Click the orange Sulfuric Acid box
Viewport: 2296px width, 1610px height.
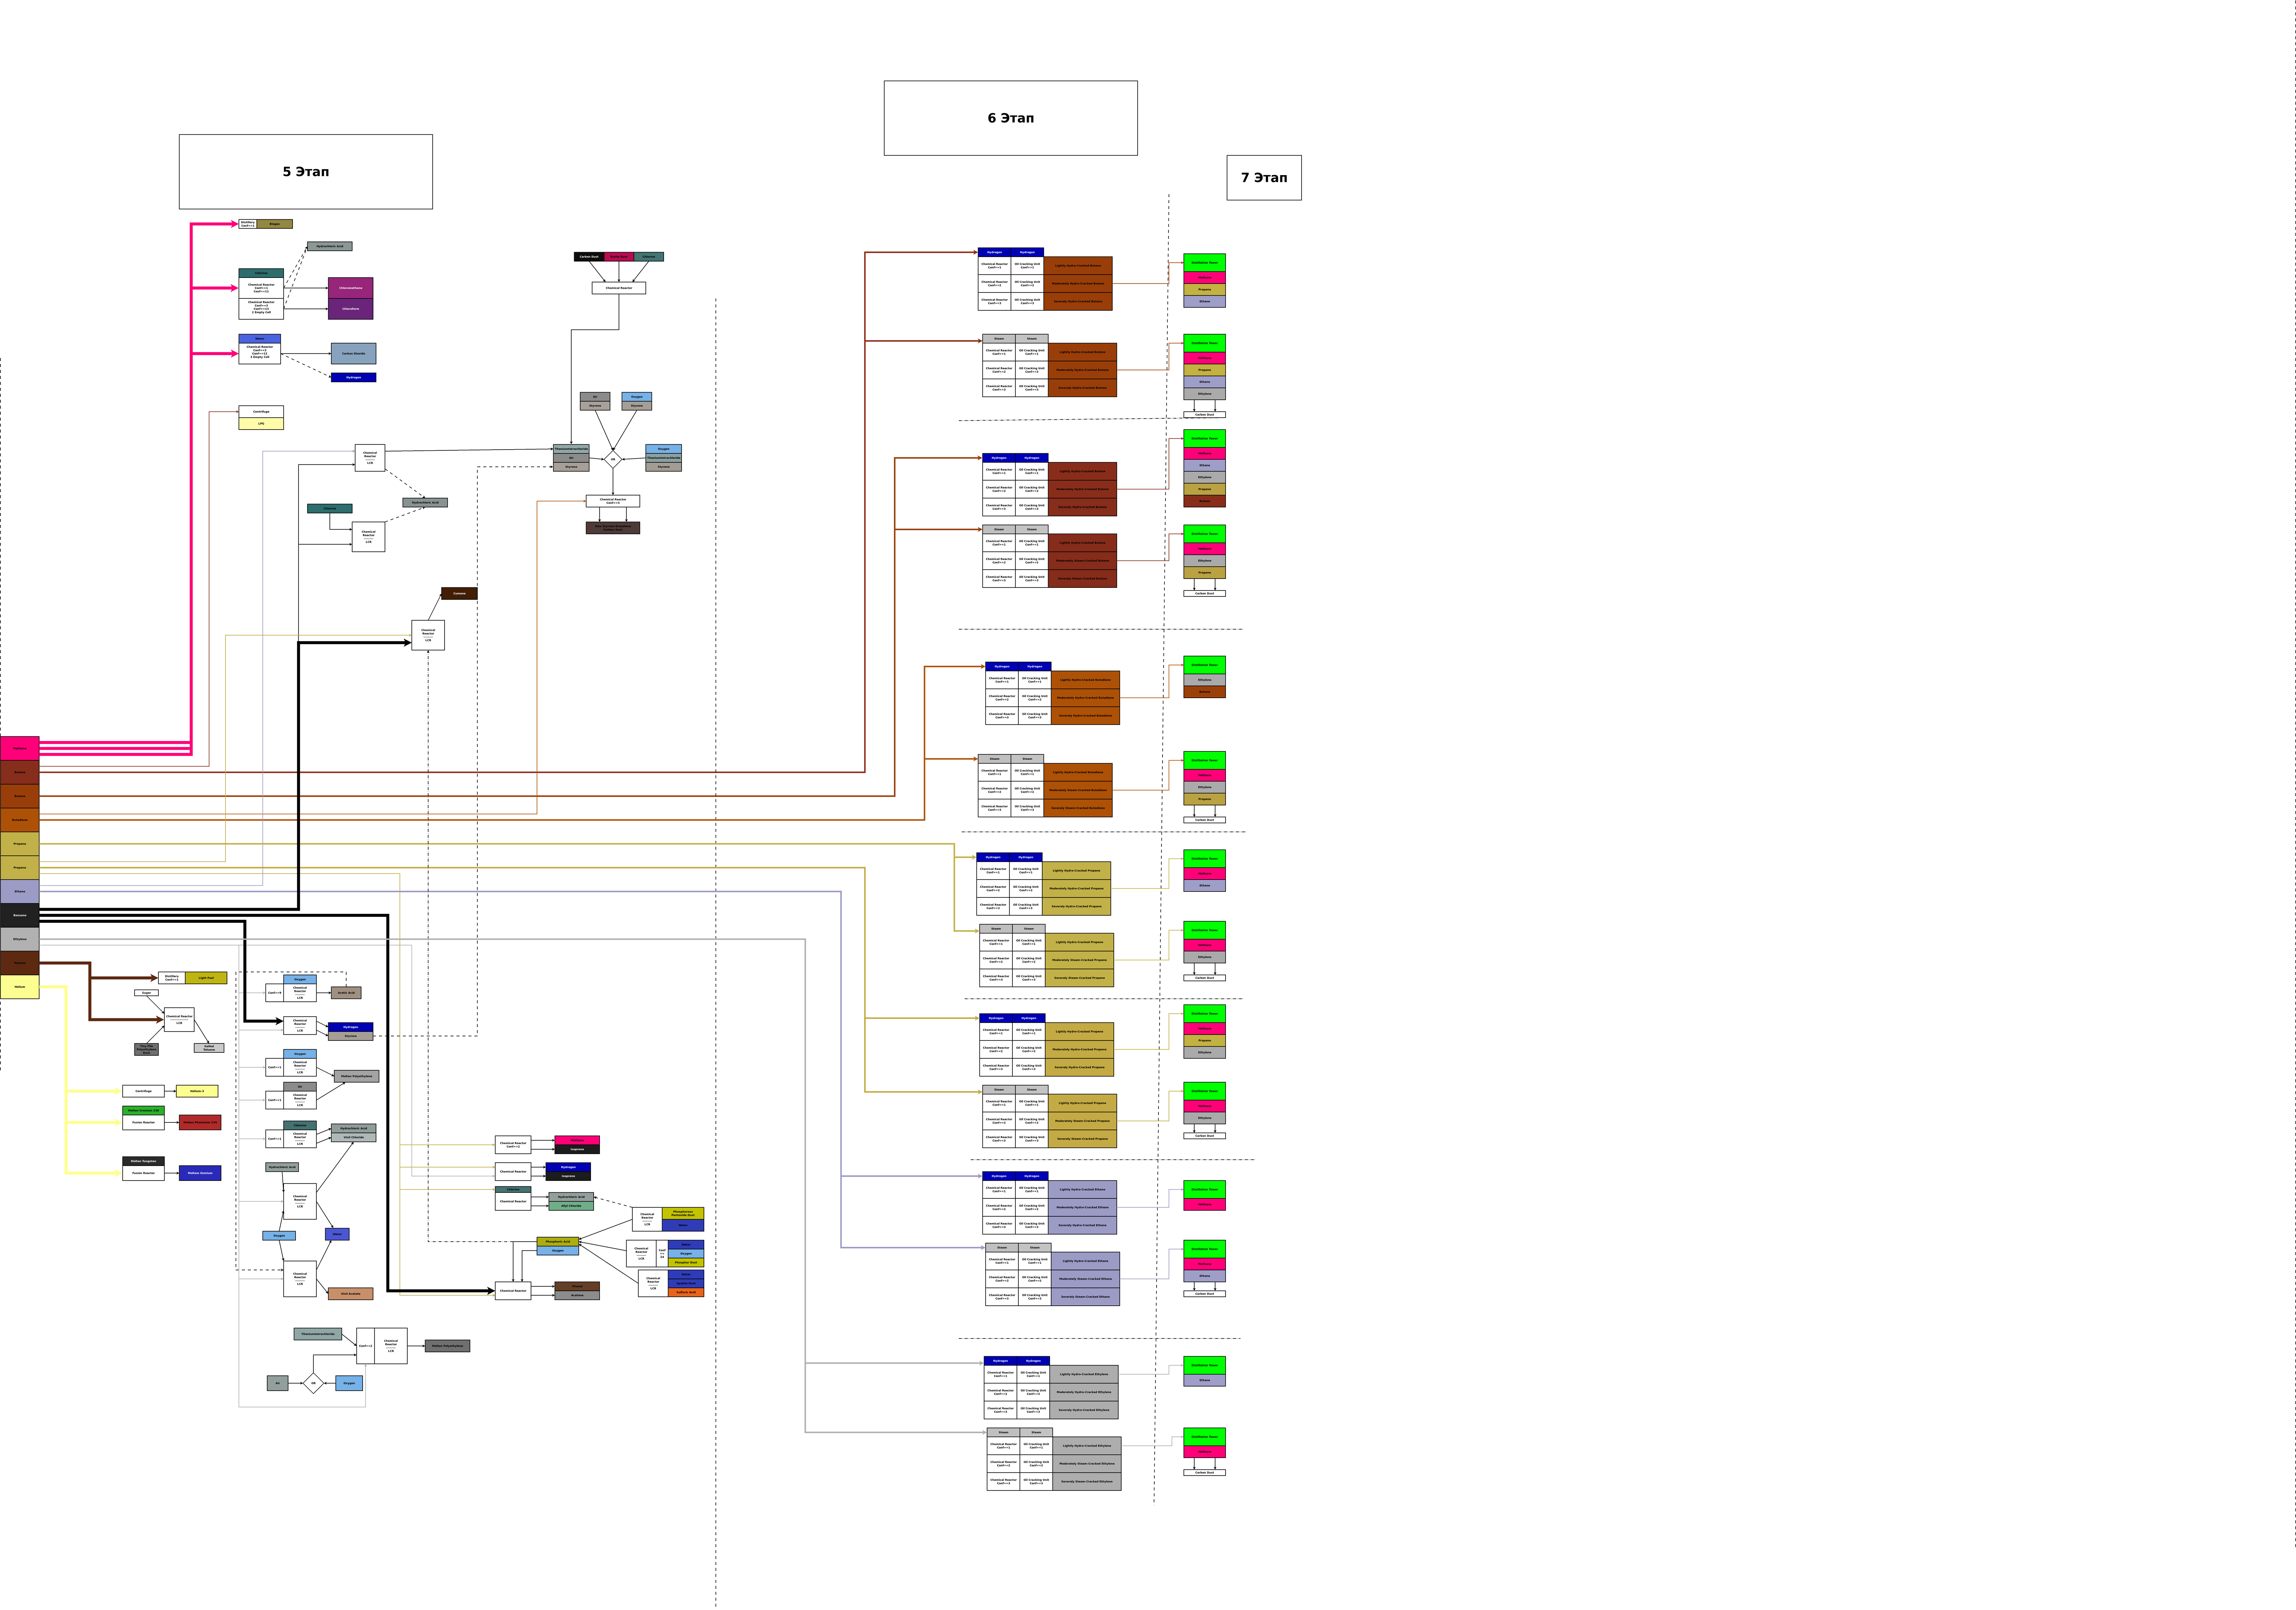click(x=686, y=1293)
